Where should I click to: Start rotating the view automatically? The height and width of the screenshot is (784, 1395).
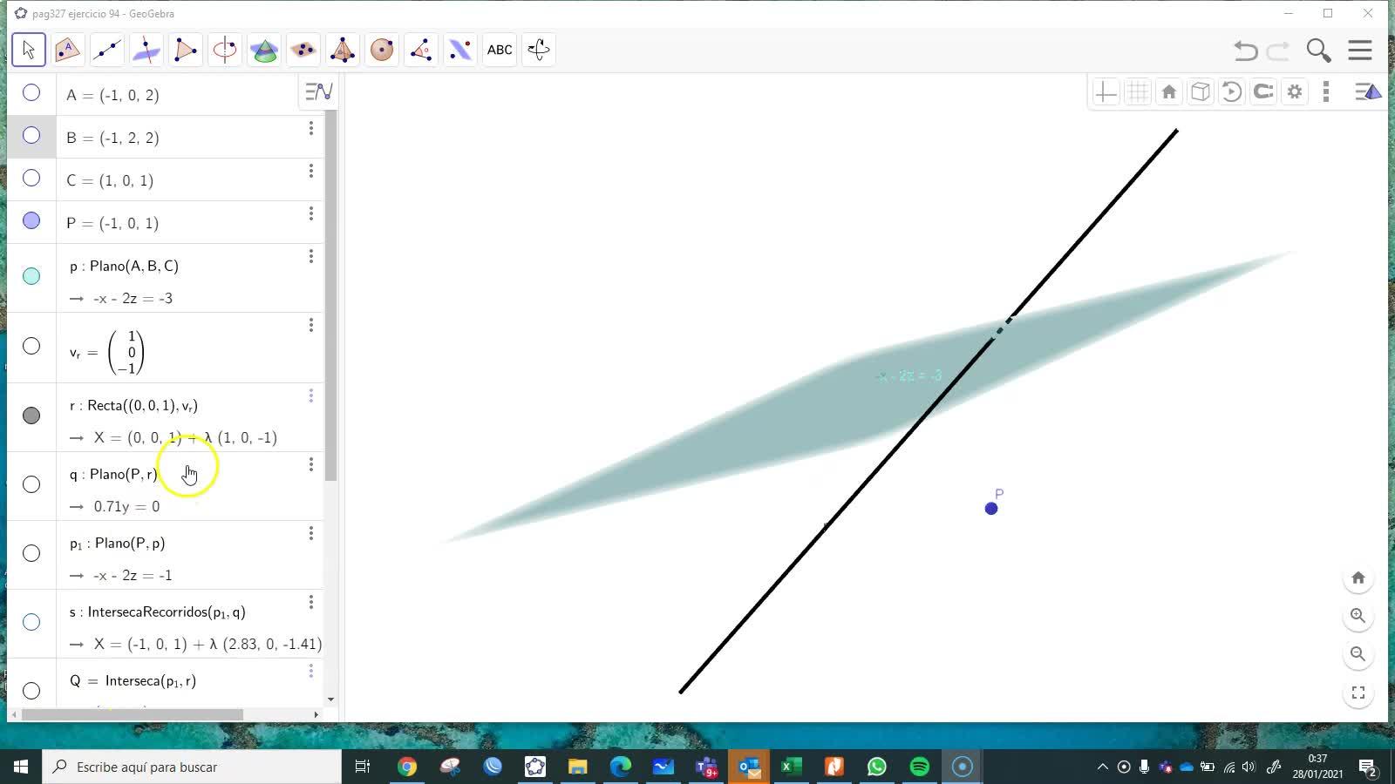click(x=1232, y=92)
